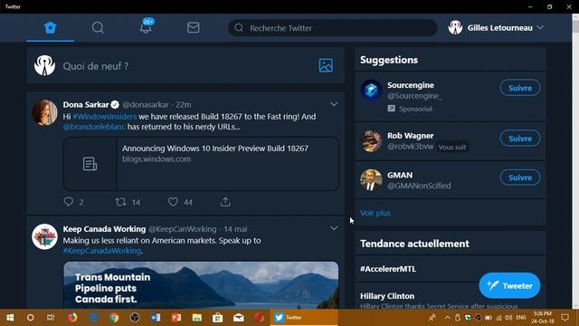Screen dimensions: 579x326
Task: Open File Explorer from the taskbar
Action: [x=197, y=318]
